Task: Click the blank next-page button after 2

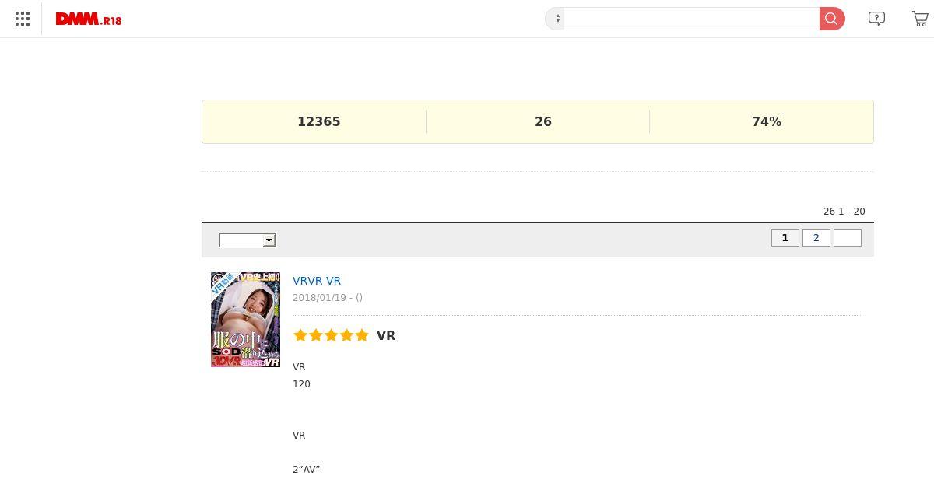Action: (848, 238)
